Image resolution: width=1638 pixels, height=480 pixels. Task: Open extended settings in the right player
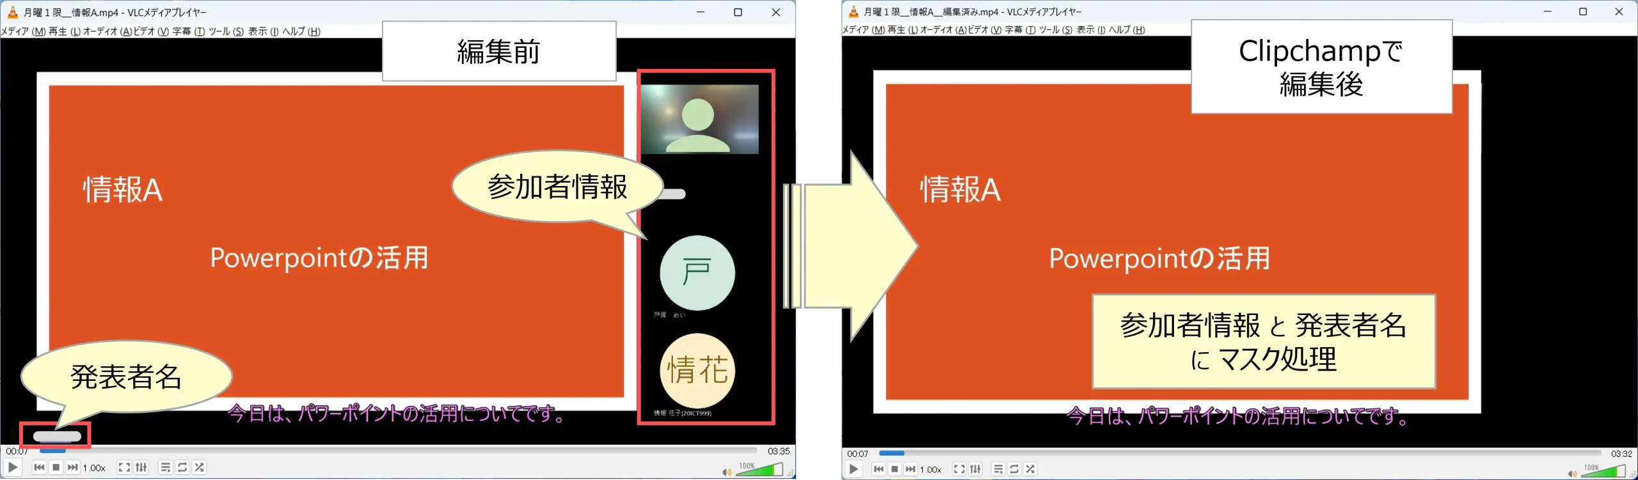[975, 469]
